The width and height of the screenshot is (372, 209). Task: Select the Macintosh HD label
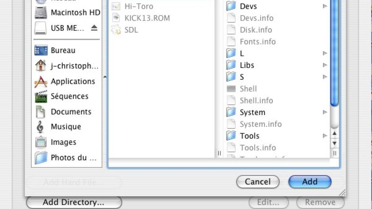tap(75, 12)
